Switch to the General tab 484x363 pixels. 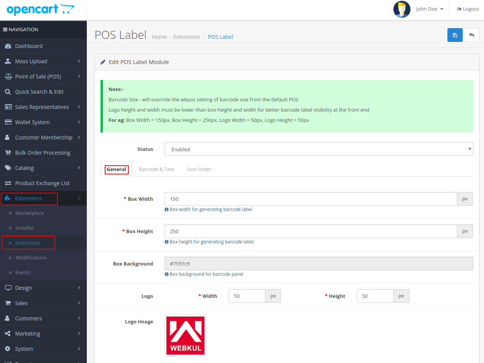(x=116, y=169)
